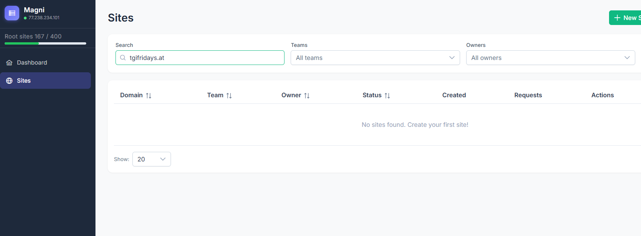This screenshot has width=641, height=236.
Task: Select Sites in sidebar menu
Action: click(45, 81)
